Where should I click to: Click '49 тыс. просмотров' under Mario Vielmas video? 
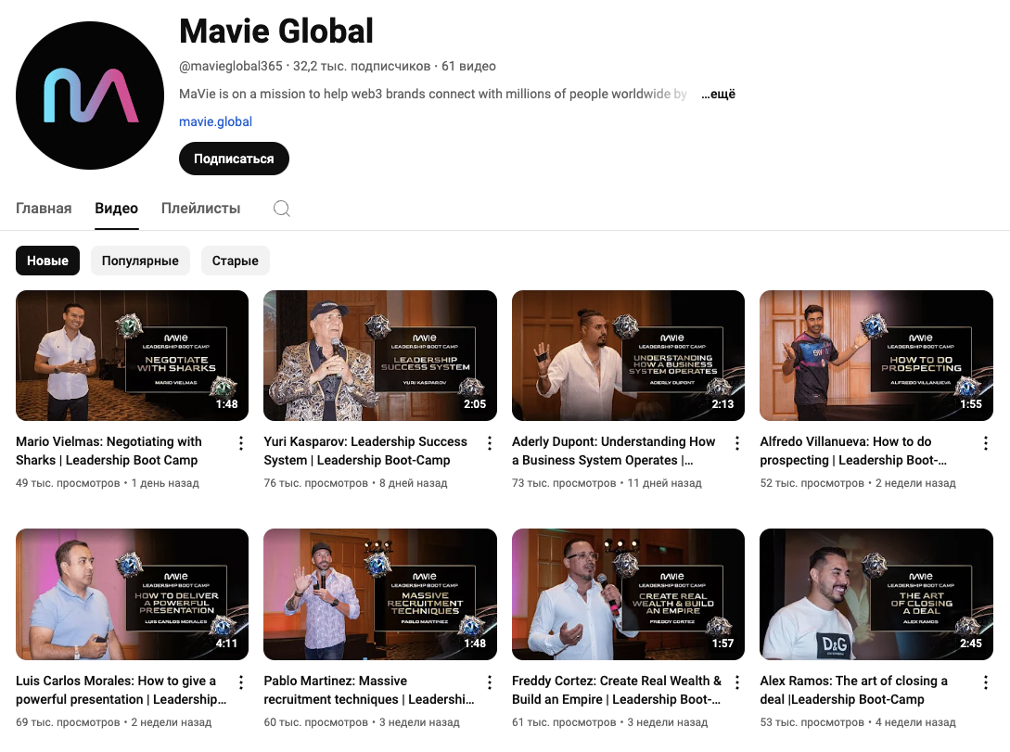68,483
